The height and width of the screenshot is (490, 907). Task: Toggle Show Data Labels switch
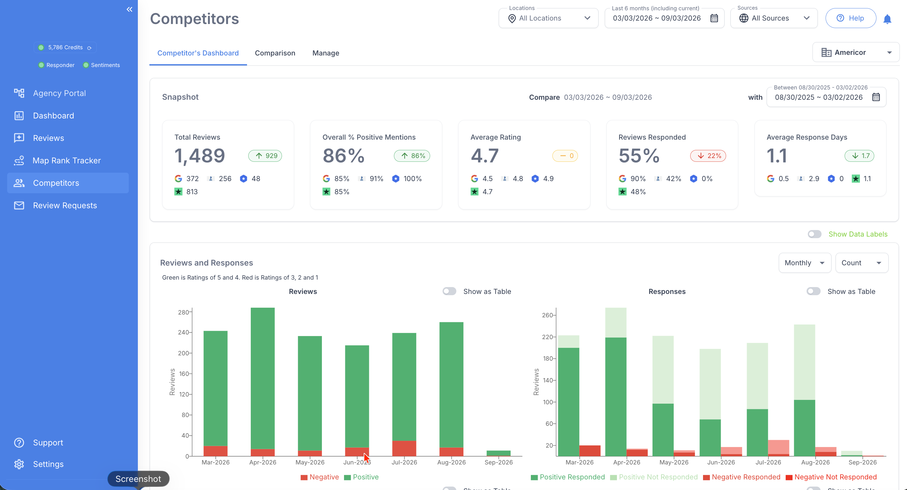pyautogui.click(x=814, y=234)
